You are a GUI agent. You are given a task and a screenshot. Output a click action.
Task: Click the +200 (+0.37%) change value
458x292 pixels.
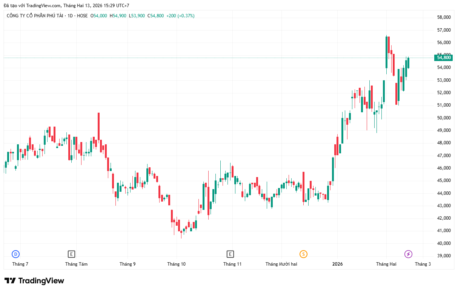tap(180, 16)
